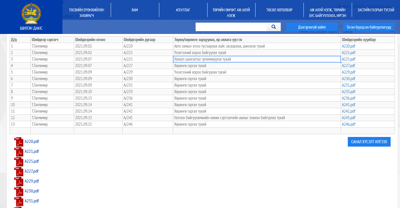Open the ТӨСӨЛ ХӨТӨЛБӨР menu item
Image resolution: width=400 pixels, height=208 pixels.
[279, 10]
